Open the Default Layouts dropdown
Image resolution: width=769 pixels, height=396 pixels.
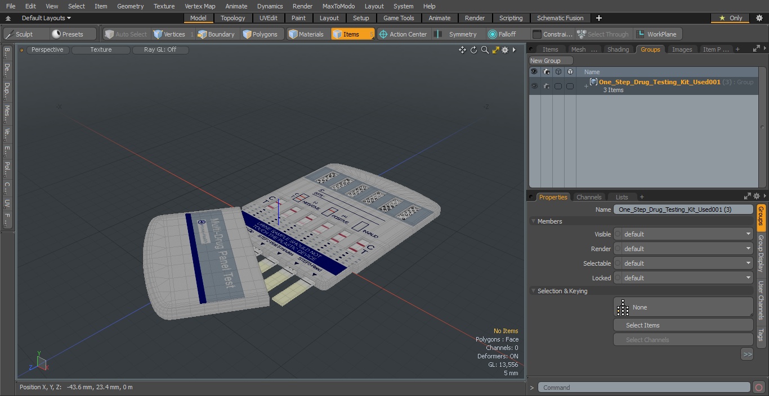coord(46,18)
